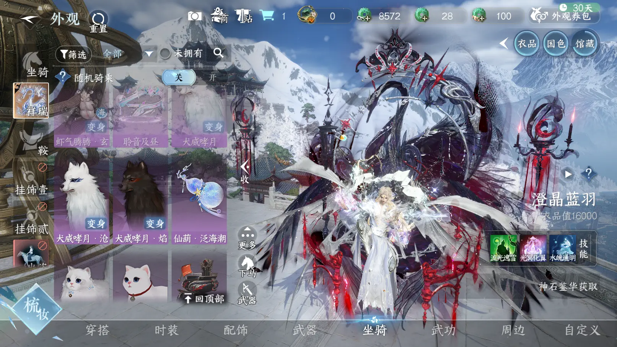Open the 技能 skills label
Screen dimensions: 617x347
(x=584, y=249)
